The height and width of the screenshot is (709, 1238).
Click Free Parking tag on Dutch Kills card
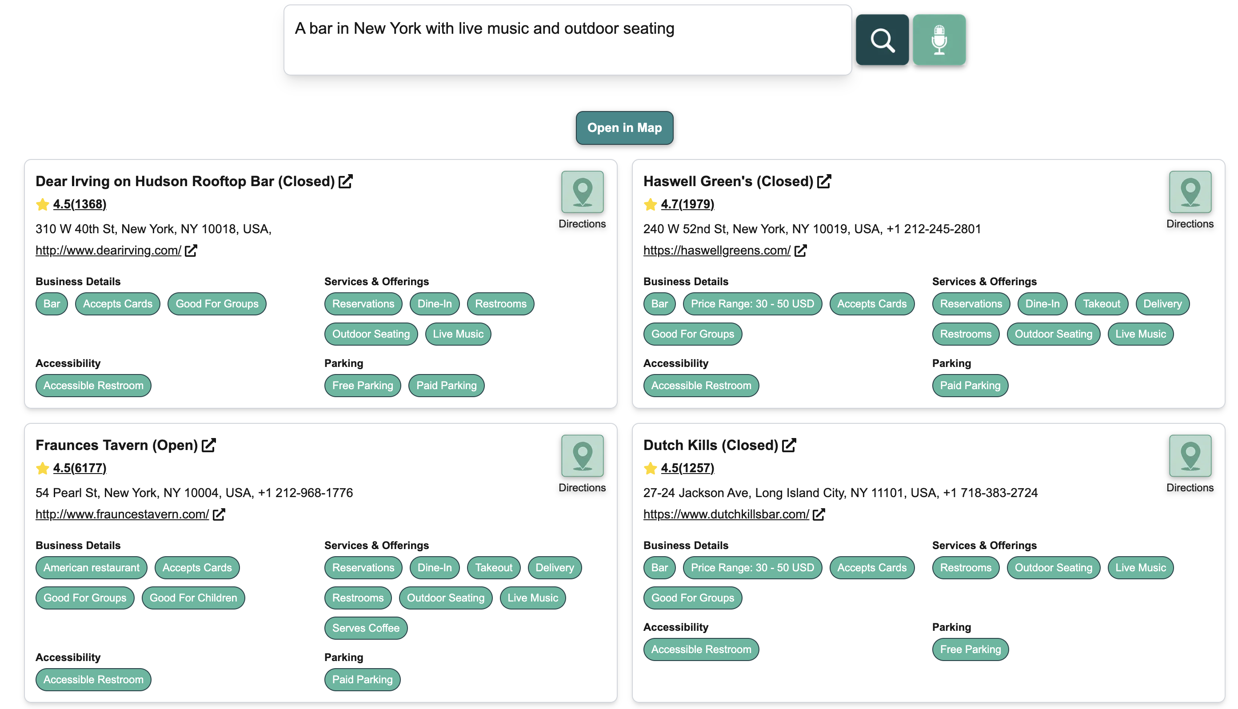click(x=970, y=649)
